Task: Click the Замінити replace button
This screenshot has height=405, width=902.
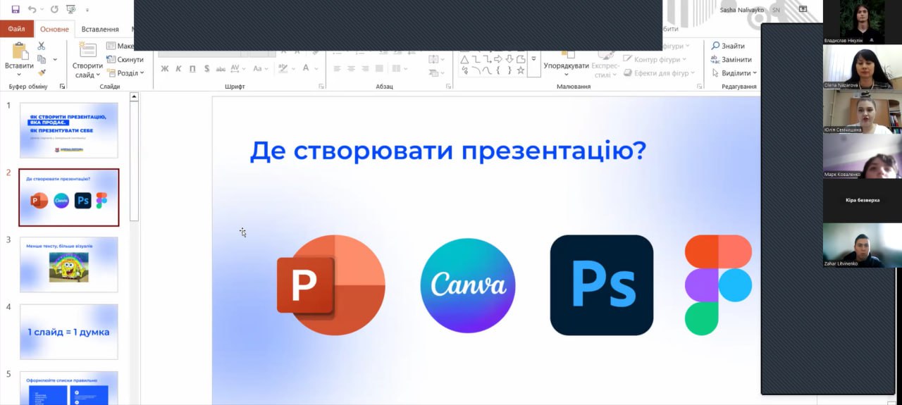Action: pyautogui.click(x=731, y=60)
